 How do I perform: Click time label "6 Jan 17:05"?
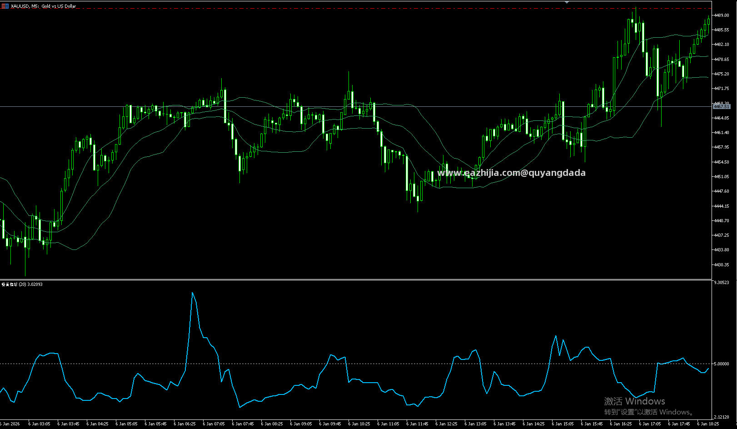pos(650,424)
